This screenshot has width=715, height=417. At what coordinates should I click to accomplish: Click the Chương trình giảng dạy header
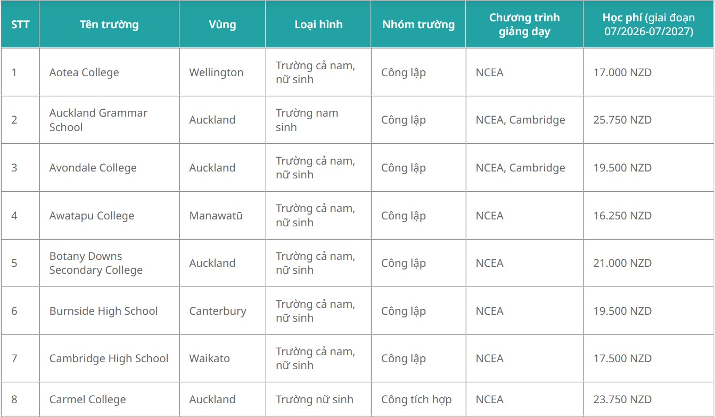tap(524, 24)
